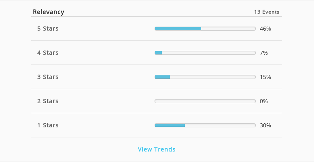The height and width of the screenshot is (162, 314).
Task: Click the Relevancy section heading
Action: [x=49, y=12]
